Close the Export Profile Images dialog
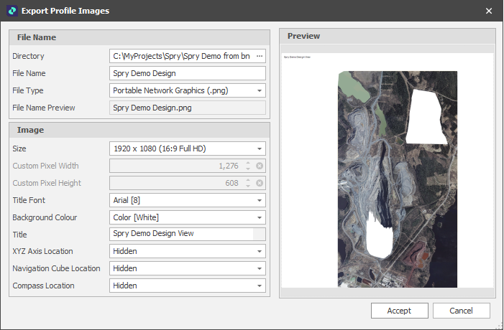 coord(489,11)
